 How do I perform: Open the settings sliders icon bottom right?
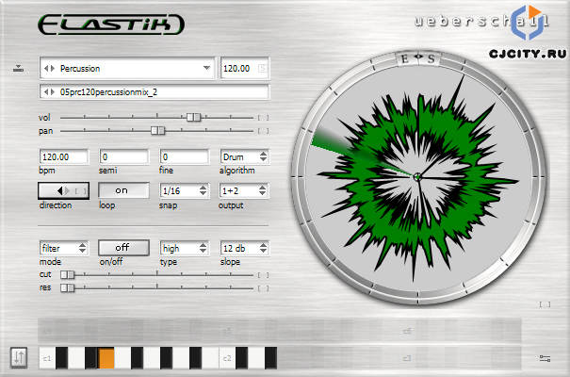point(545,358)
